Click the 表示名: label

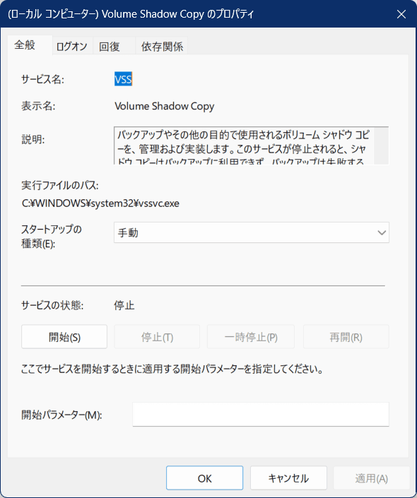pos(38,106)
